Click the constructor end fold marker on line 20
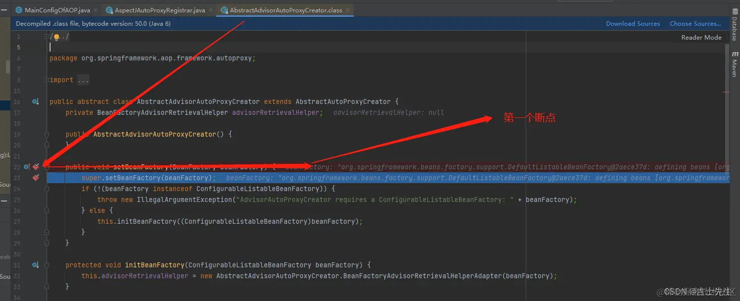 [47, 145]
